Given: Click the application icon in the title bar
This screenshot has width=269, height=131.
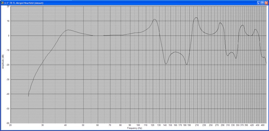Looking at the screenshot, I should point(2,3).
